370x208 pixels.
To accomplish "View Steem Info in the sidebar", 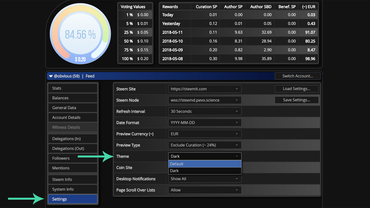I will tap(73, 180).
